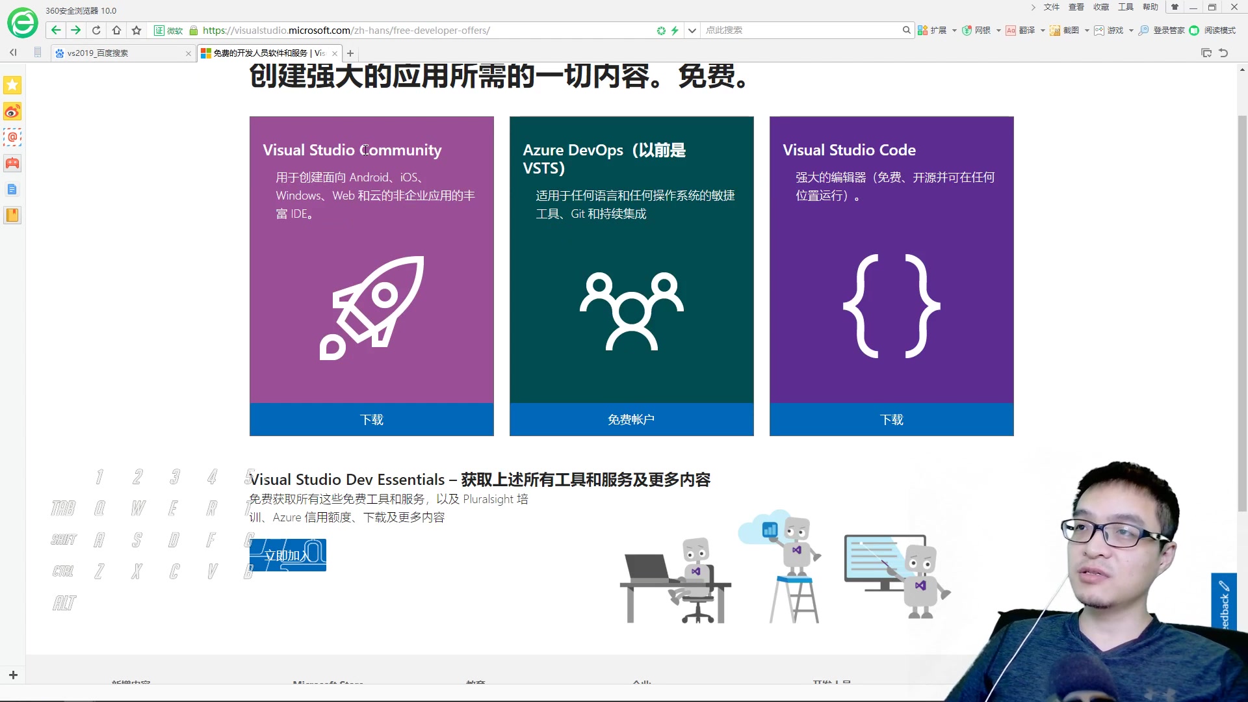Select the 免费的开发人员软件和服务 tab
Viewport: 1248px width, 702px height.
(268, 53)
